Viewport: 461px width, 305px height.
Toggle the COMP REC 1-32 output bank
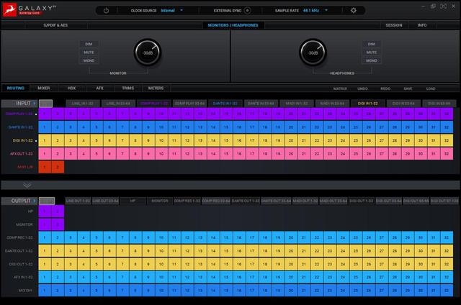point(187,201)
